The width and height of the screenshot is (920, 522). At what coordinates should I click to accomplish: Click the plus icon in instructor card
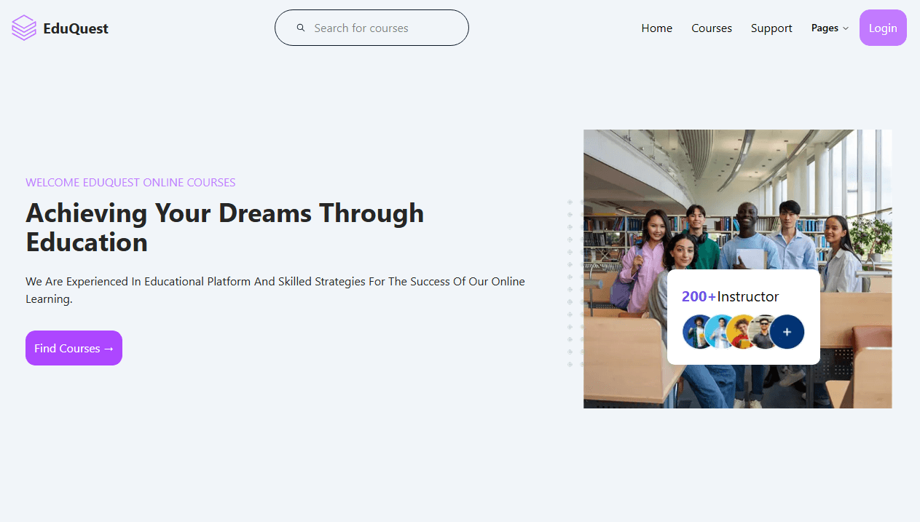click(787, 332)
